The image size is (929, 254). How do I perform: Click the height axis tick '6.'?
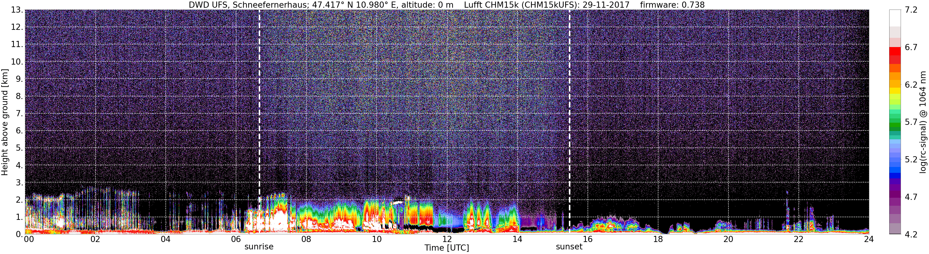coord(19,131)
